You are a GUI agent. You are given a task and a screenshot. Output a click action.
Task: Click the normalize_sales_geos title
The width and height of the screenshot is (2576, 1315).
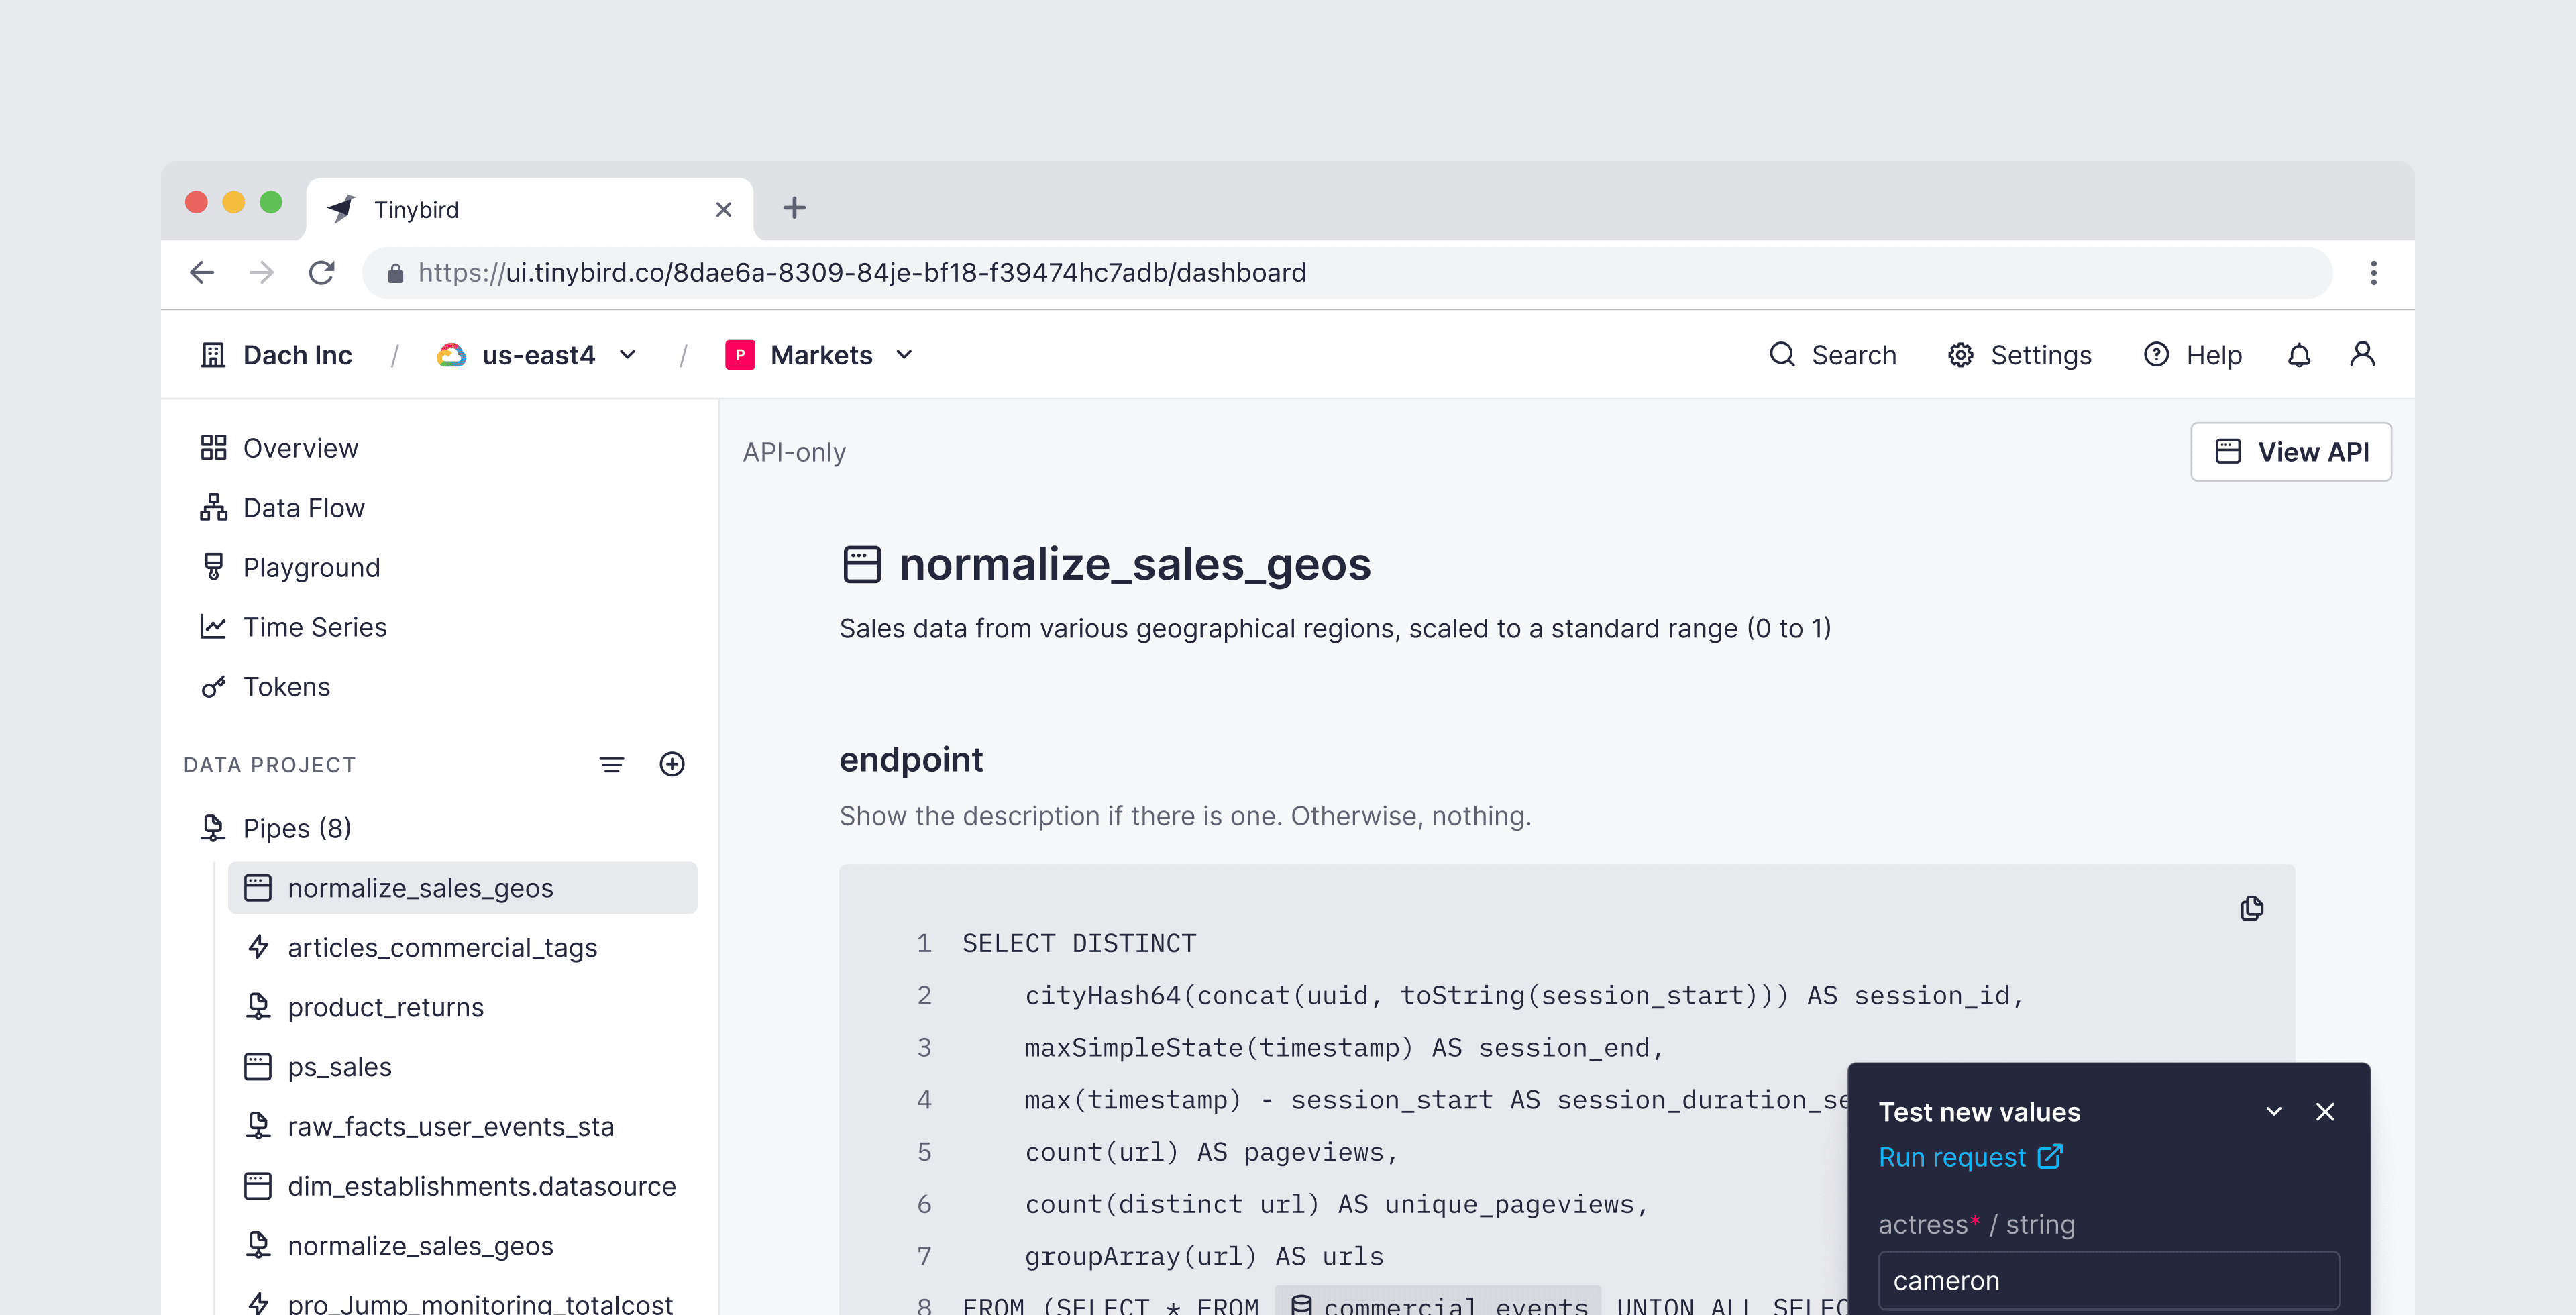click(x=1134, y=564)
